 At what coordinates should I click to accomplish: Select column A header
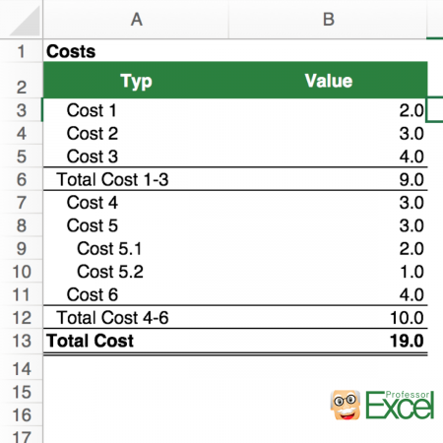(x=136, y=19)
